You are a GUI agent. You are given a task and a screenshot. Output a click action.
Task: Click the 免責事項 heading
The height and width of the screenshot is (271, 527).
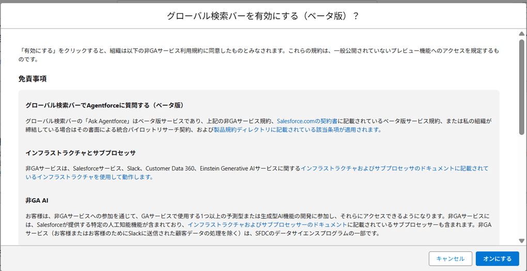32,79
